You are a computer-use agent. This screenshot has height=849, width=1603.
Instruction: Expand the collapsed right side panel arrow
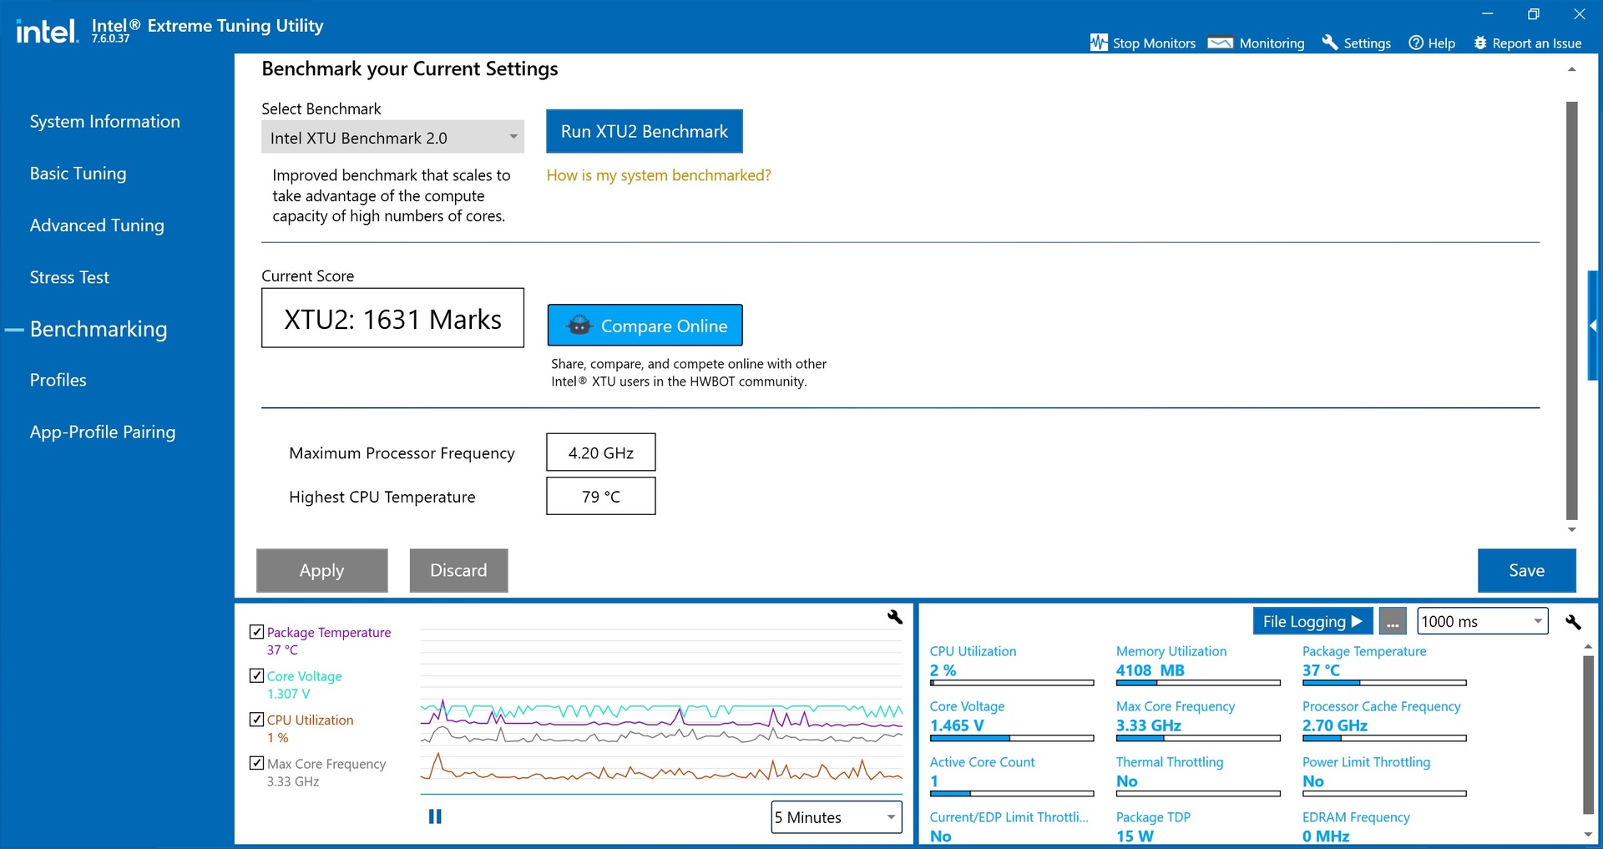(x=1594, y=326)
